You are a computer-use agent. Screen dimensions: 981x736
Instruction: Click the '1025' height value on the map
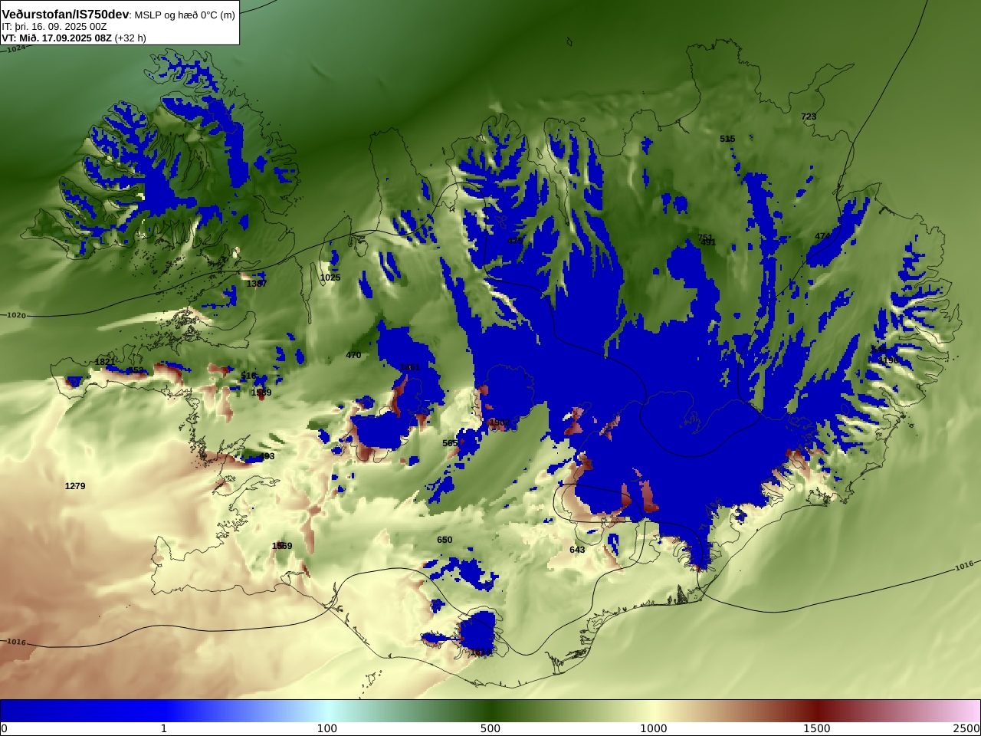330,278
